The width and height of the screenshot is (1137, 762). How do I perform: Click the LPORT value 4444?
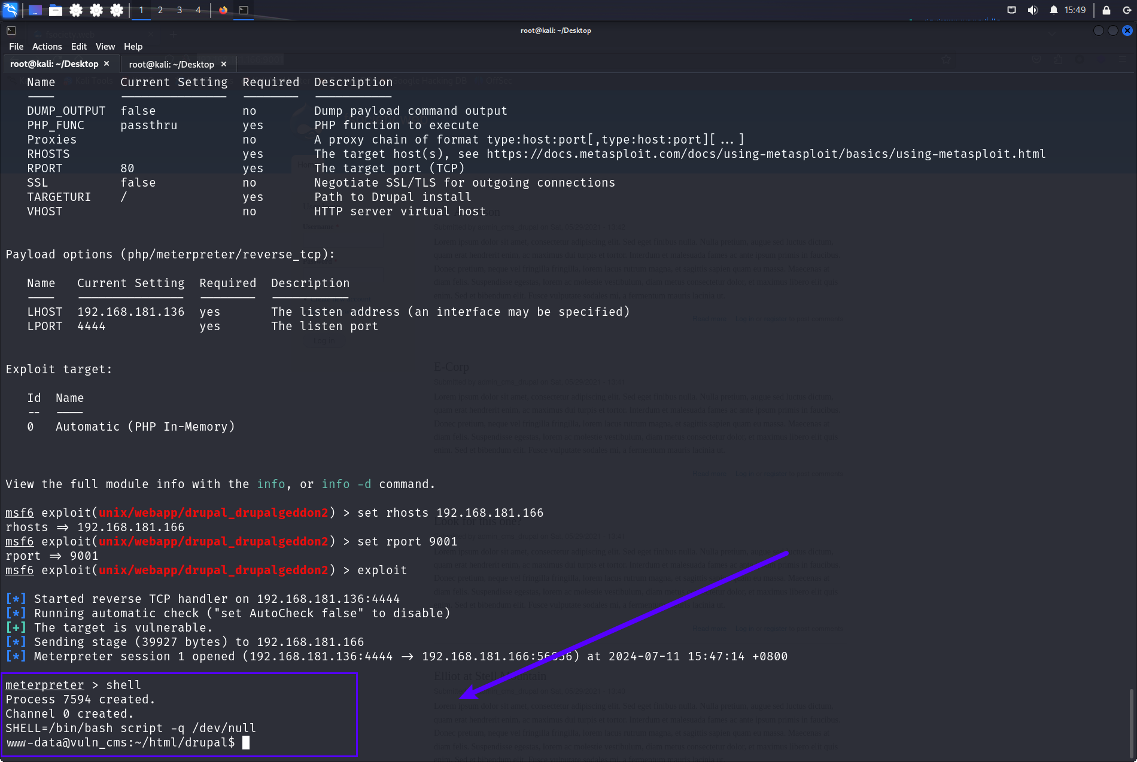click(x=91, y=326)
